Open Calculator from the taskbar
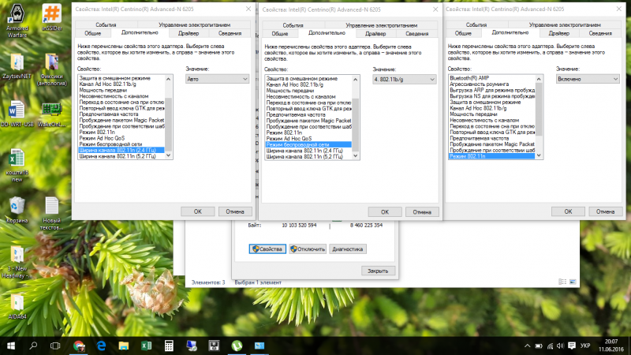 pyautogui.click(x=169, y=345)
